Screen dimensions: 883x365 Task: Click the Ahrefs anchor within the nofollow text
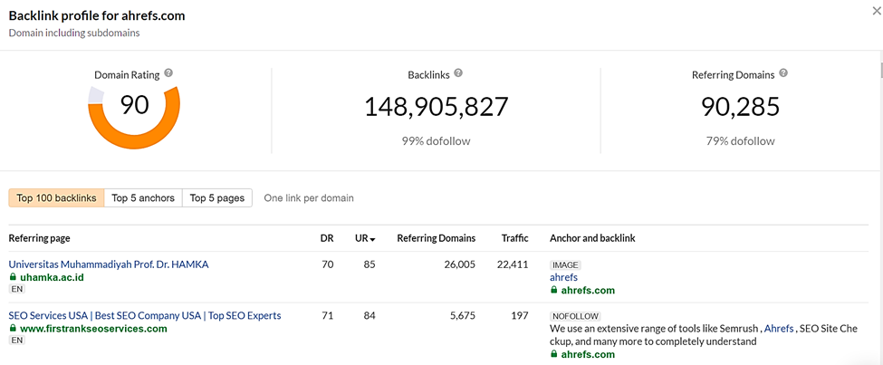click(779, 329)
